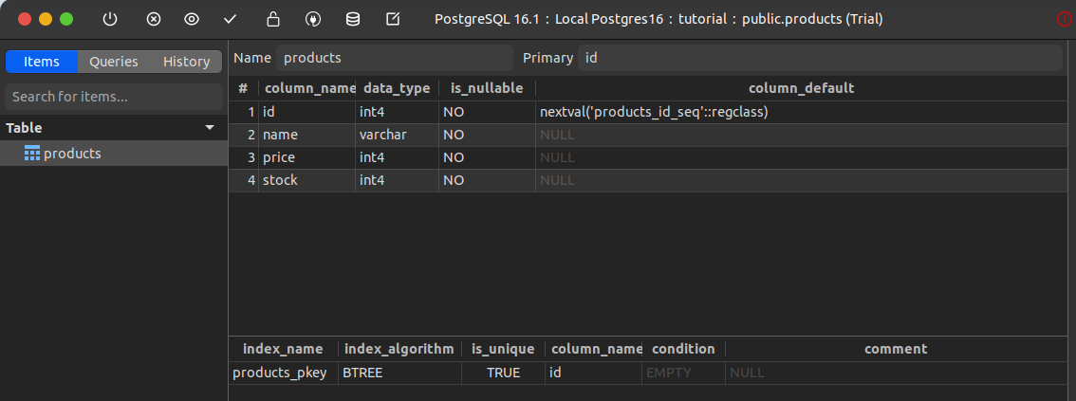Viewport: 1076px width, 401px height.
Task: Click the red warning icon at right
Action: click(x=1064, y=19)
